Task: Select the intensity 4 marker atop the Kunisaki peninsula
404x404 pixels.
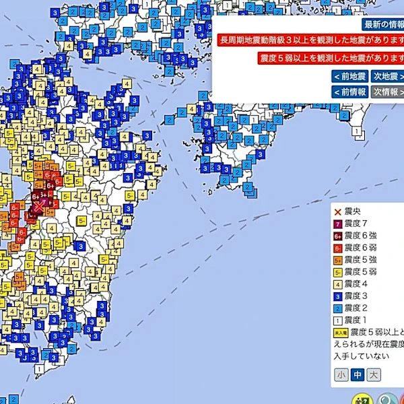Action: point(127,83)
